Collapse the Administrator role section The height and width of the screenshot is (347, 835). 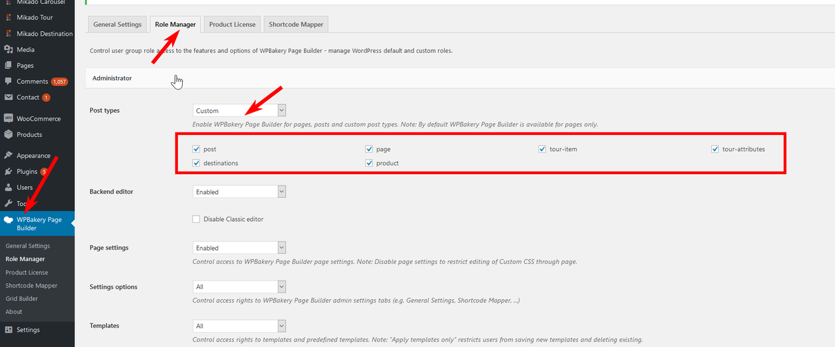pyautogui.click(x=460, y=78)
